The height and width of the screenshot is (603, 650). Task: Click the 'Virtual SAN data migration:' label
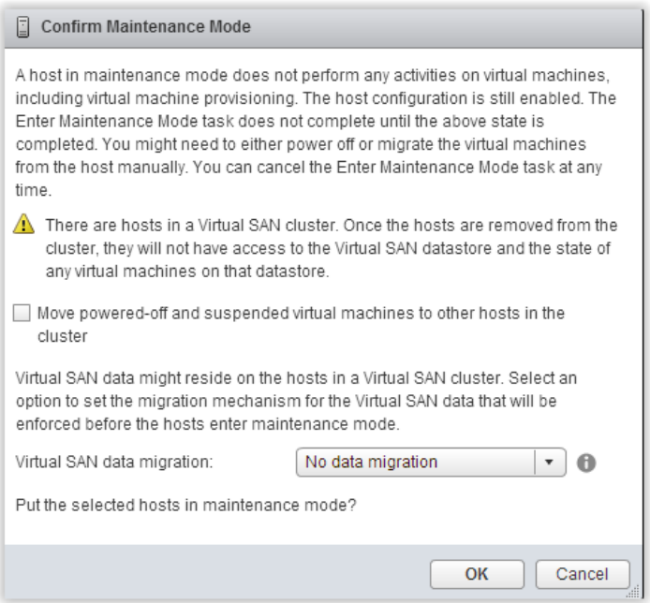[x=114, y=462]
